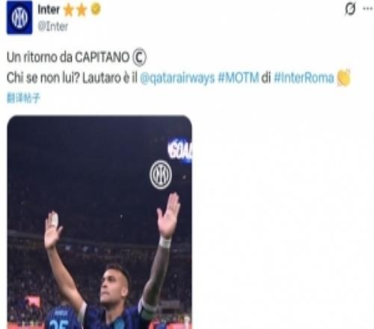Open the #MOTM hashtag
This screenshot has height=329, width=374.
click(x=239, y=77)
